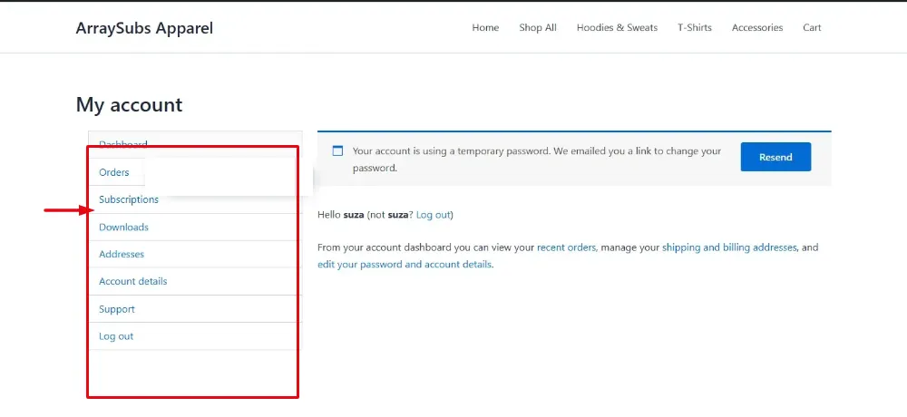Screen dimensions: 907x417
Task: Go to the Home page
Action: tap(485, 28)
